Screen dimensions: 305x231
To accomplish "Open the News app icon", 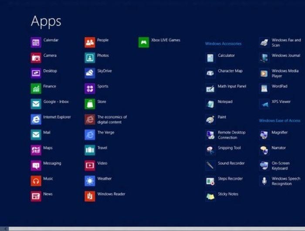I will 36,196.
